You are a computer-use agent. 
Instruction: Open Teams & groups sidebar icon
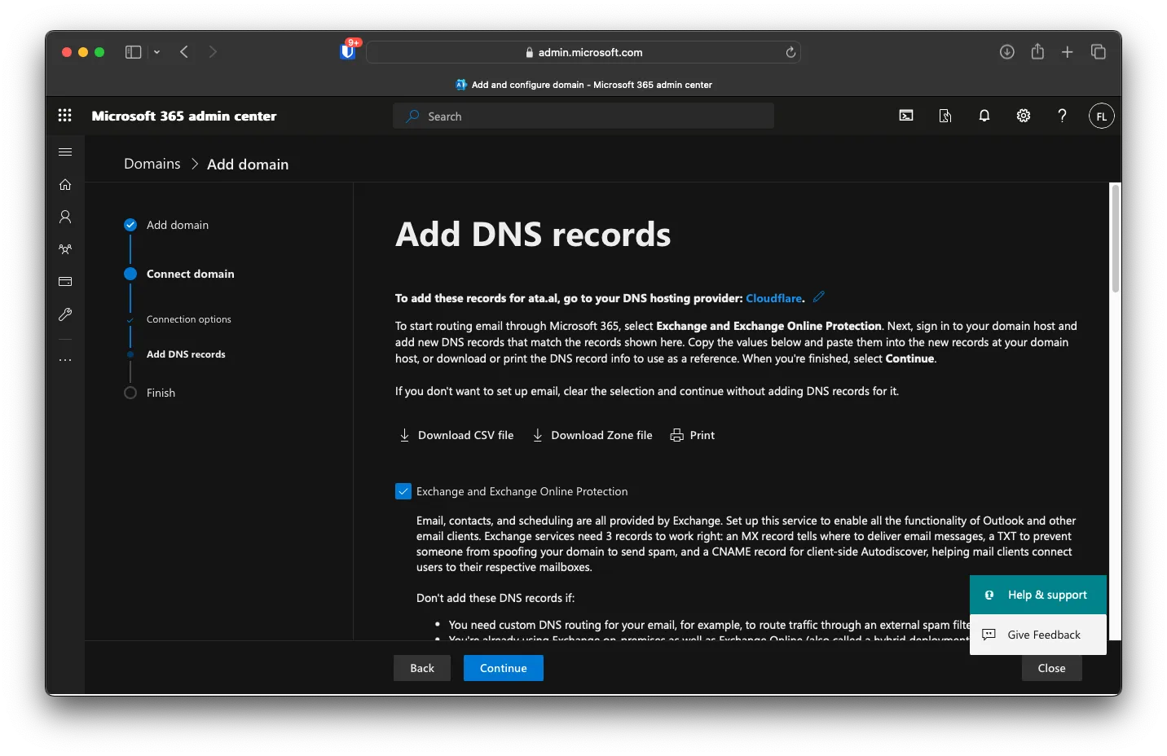[x=65, y=249]
